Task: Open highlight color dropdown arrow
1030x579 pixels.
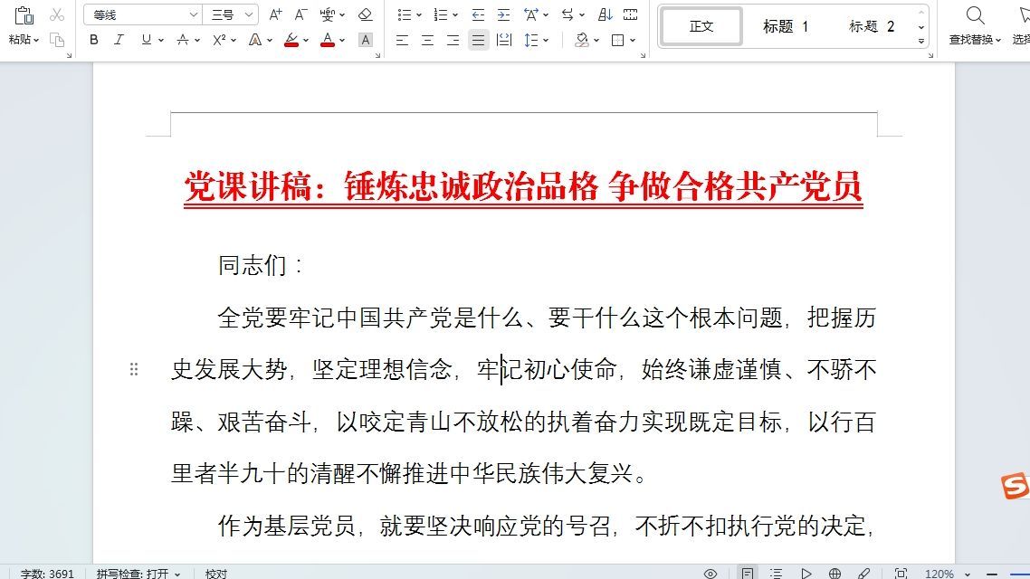Action: pyautogui.click(x=306, y=41)
